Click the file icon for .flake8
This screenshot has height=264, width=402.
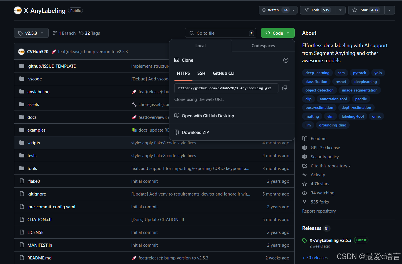tap(22, 181)
